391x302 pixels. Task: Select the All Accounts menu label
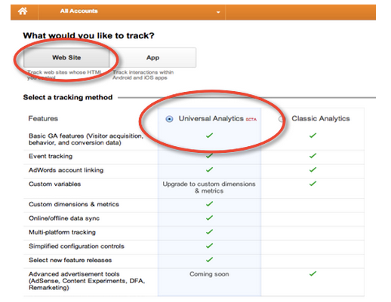[79, 11]
